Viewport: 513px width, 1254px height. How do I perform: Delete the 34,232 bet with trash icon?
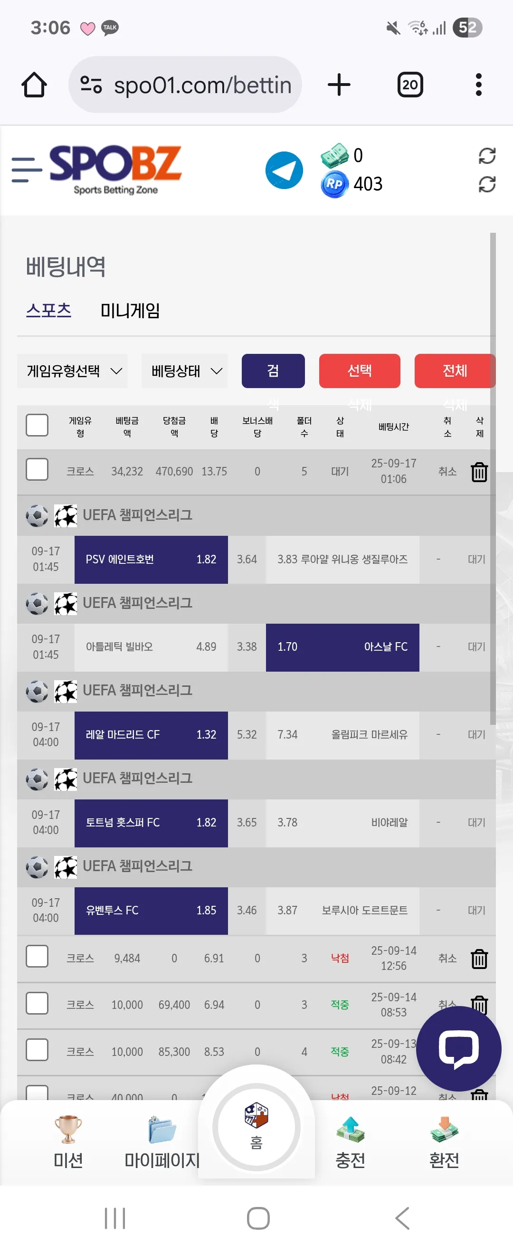click(x=479, y=471)
